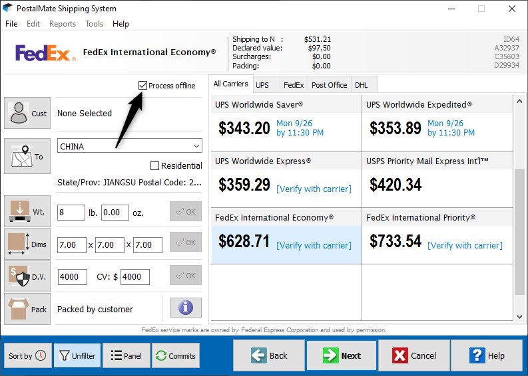
Task: Click the pounds weight input field
Action: click(71, 213)
